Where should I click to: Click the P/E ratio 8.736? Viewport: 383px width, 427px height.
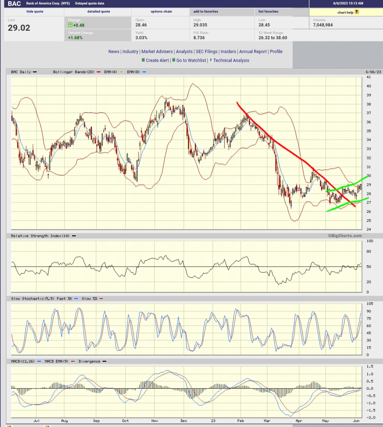199,38
